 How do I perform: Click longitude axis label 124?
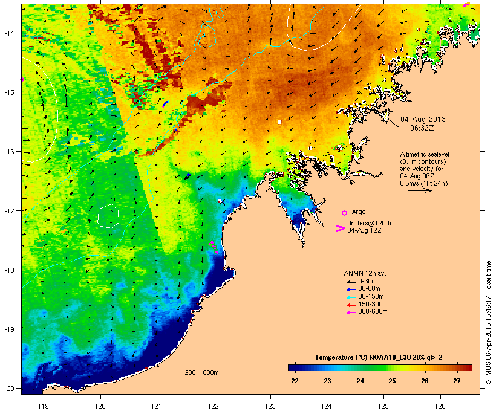327,406
